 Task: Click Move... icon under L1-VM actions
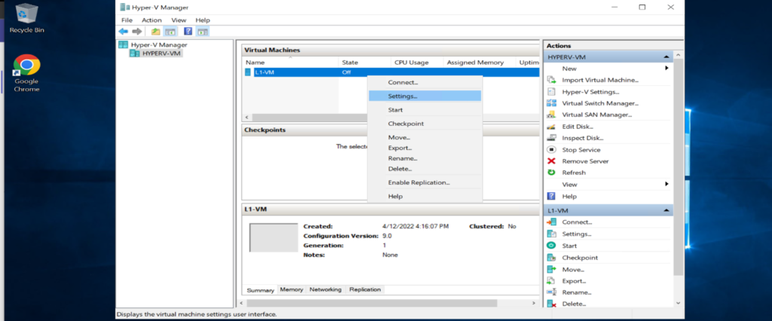click(x=552, y=269)
